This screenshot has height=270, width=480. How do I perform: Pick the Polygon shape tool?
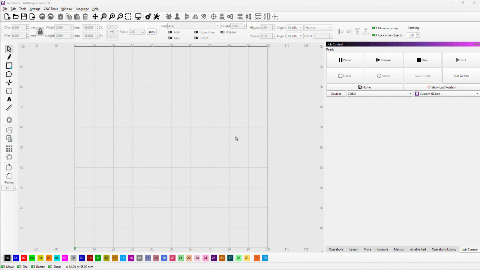[x=9, y=74]
